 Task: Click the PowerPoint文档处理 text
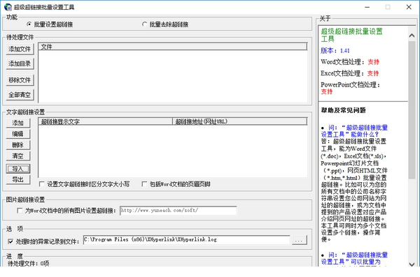(x=351, y=85)
